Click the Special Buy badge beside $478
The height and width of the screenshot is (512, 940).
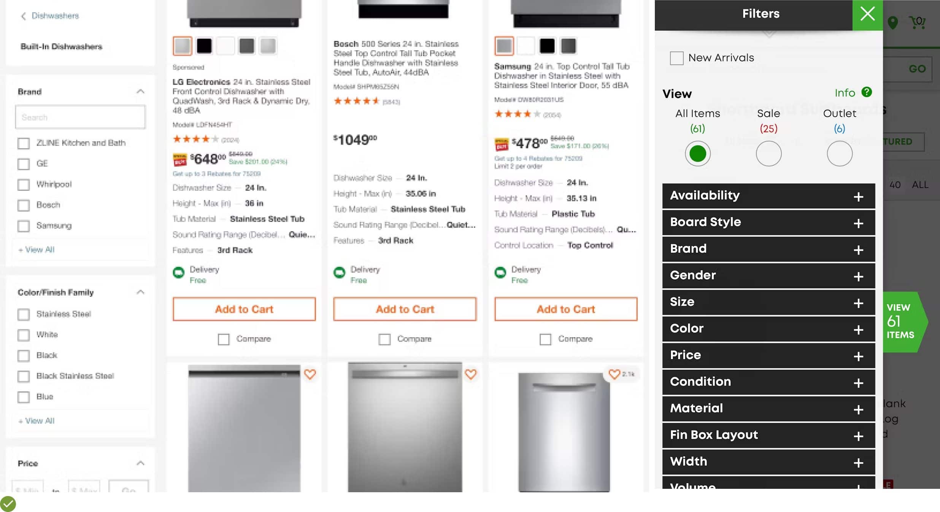[x=501, y=144]
